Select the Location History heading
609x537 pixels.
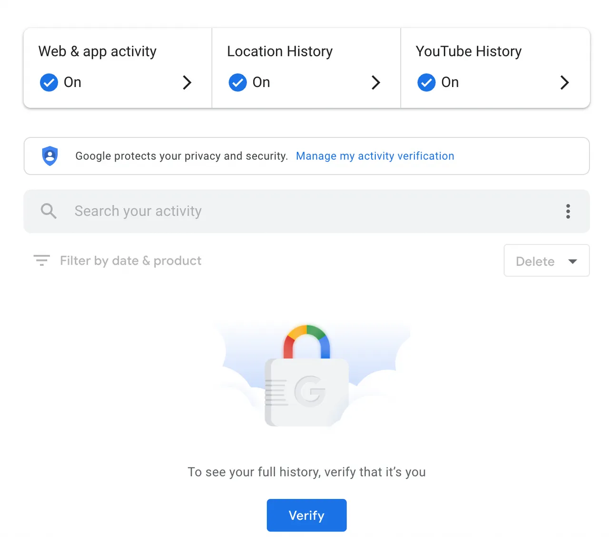[280, 51]
